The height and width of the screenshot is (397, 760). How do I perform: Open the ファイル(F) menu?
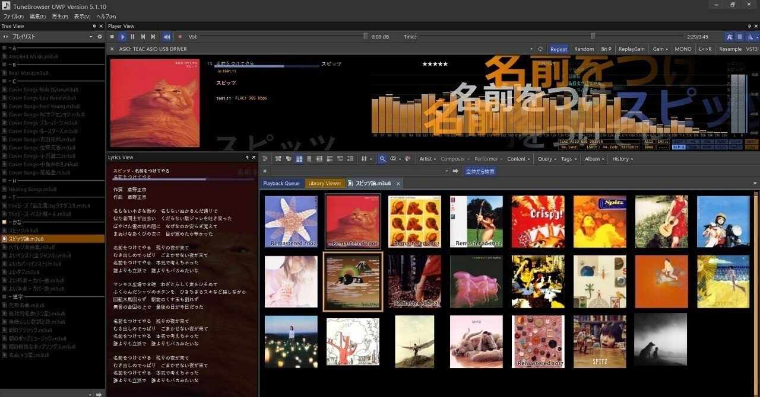(14, 17)
